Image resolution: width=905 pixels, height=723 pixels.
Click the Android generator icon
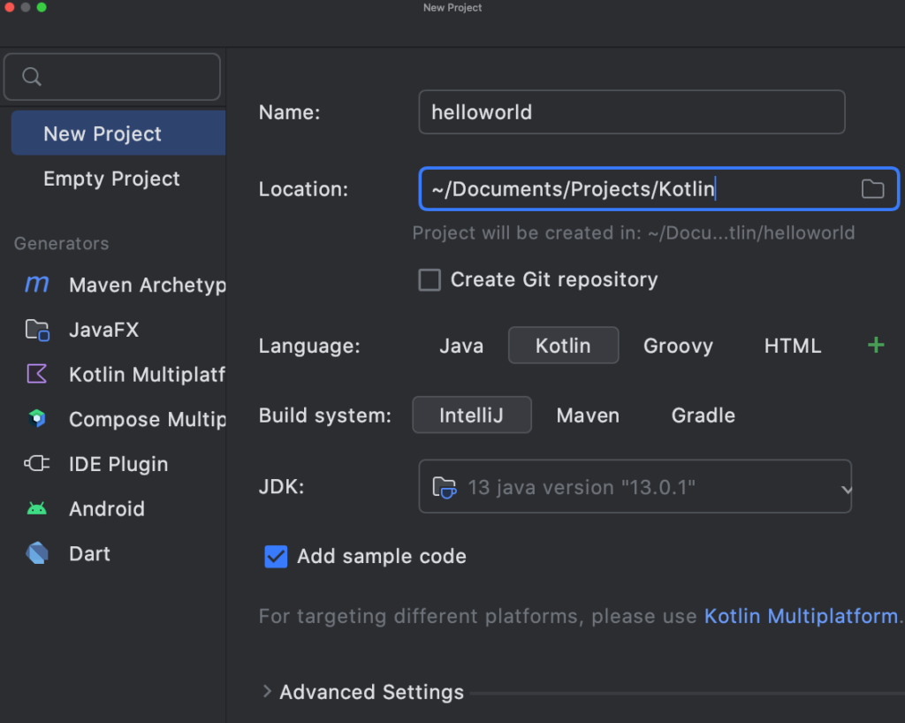[x=37, y=508]
